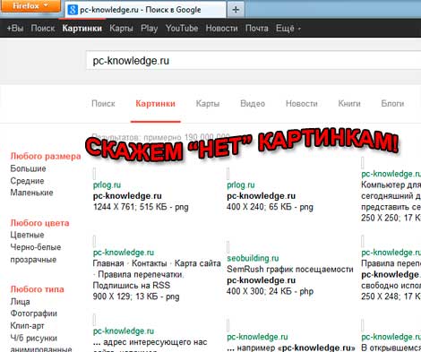Filter images by Клип-арт type
This screenshot has height=352, width=421.
coord(27,326)
